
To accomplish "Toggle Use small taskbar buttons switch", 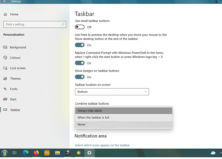I will tap(80, 27).
